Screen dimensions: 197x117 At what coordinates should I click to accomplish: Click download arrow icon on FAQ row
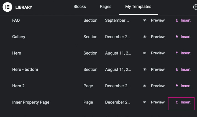(x=177, y=20)
